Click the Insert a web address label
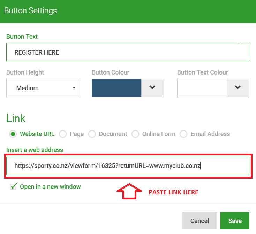Viewport: 256px width, 234px height. pyautogui.click(x=35, y=150)
